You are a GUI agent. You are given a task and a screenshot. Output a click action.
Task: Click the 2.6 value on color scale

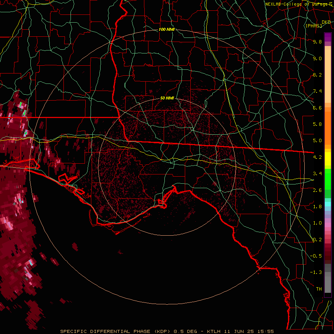317,190
